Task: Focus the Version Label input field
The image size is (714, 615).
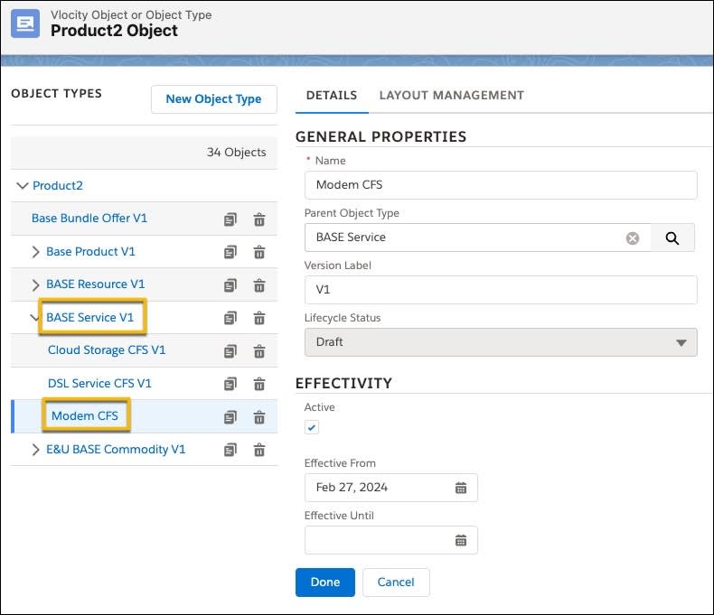Action: tap(501, 290)
